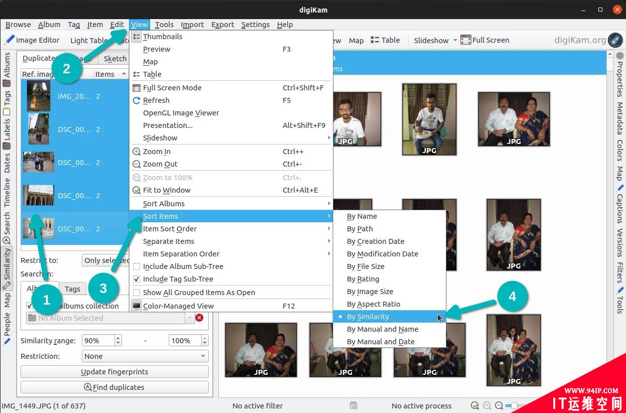Open the Tools panel on the right sidebar

coord(620,300)
